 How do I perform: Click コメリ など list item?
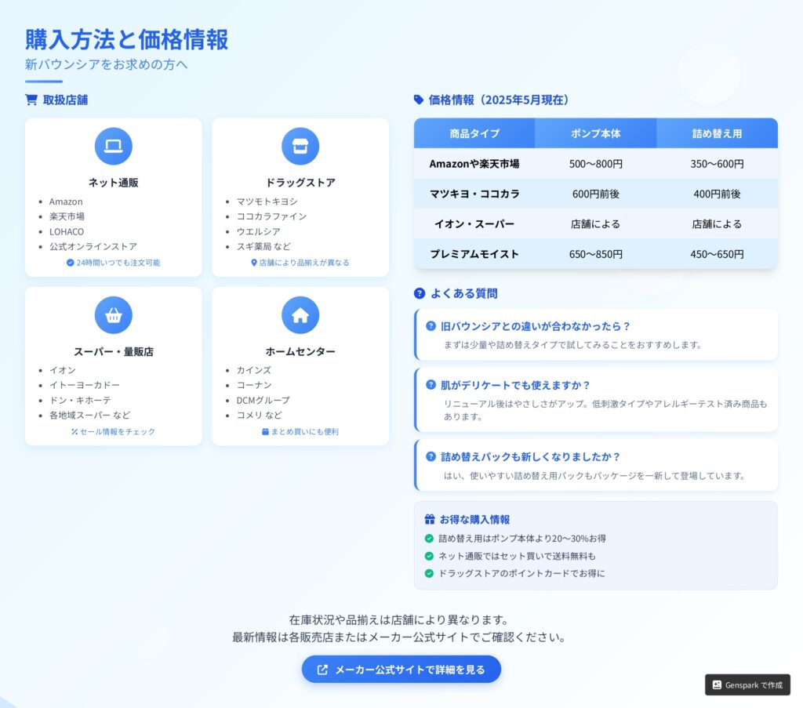tap(259, 416)
